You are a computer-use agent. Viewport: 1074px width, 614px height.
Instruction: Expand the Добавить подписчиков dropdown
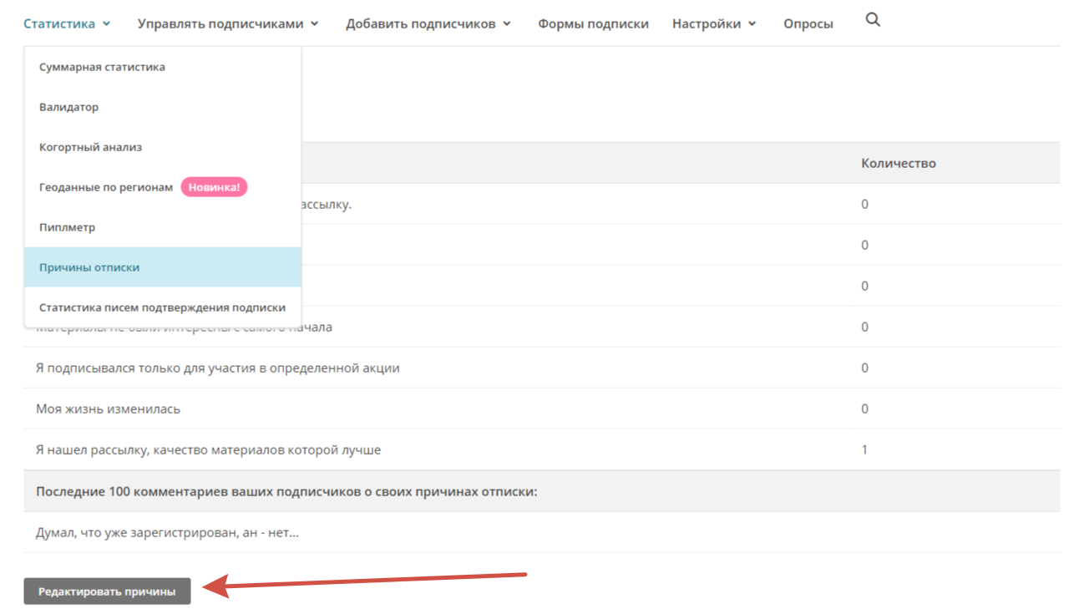coord(428,24)
